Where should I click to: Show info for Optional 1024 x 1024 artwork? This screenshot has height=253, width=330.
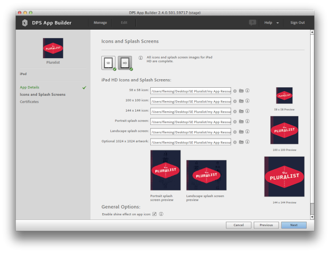(x=247, y=142)
